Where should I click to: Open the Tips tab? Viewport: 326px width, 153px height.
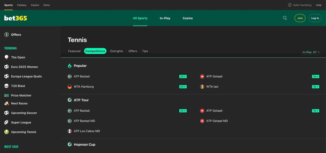pos(145,51)
